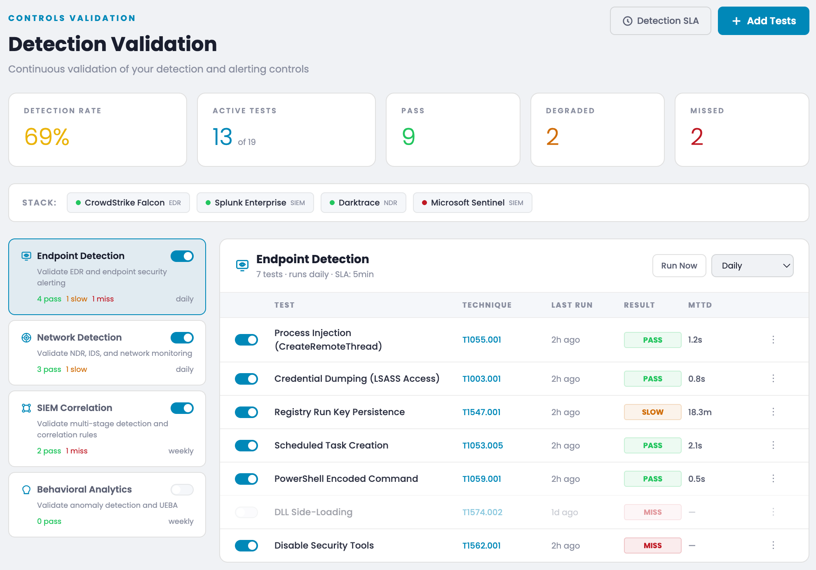Open technique link T1574.002
Viewport: 816px width, 570px height.
483,512
